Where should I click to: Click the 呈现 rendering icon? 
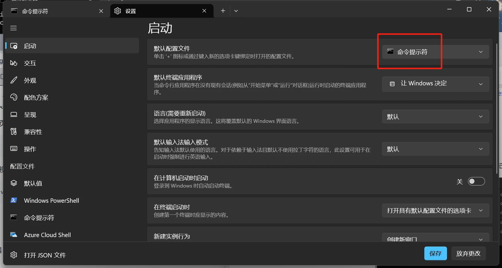point(14,114)
